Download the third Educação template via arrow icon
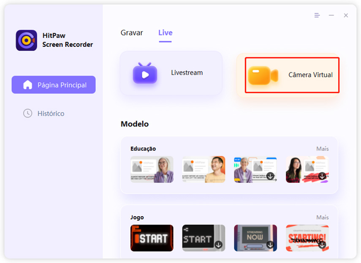Image resolution: width=361 pixels, height=263 pixels. (x=270, y=176)
